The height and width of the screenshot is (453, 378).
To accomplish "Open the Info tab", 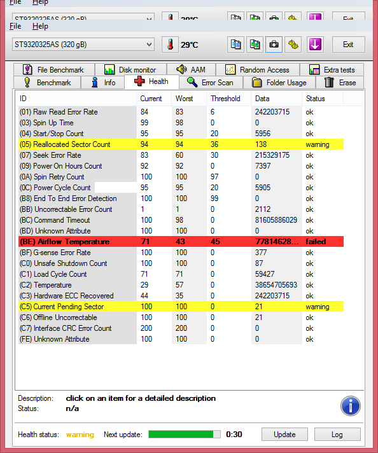I will click(x=102, y=83).
